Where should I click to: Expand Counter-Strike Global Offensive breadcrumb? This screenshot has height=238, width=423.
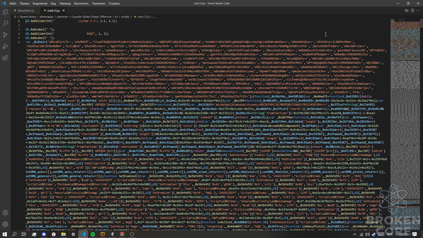pos(92,17)
